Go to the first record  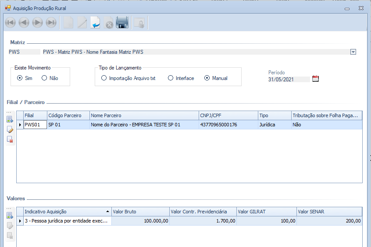pos(10,23)
